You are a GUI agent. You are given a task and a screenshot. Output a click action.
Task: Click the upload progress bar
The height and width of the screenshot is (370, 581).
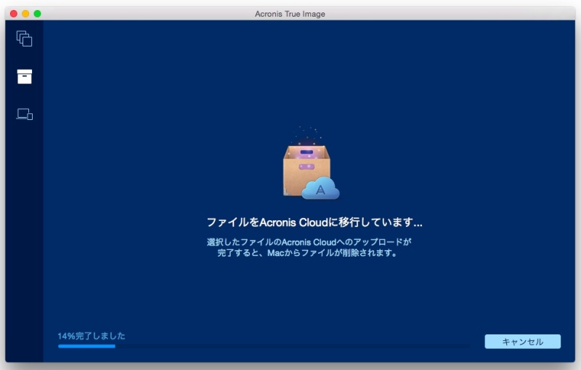(264, 346)
